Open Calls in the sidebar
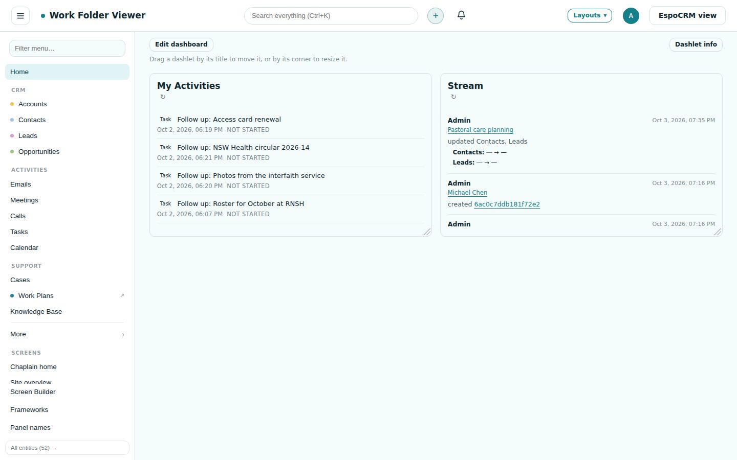The width and height of the screenshot is (737, 460). pyautogui.click(x=67, y=216)
